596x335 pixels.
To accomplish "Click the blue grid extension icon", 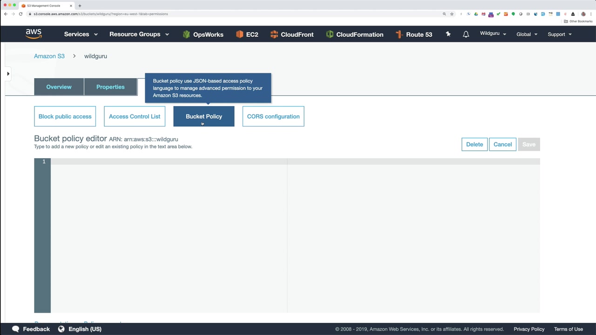I will [x=558, y=14].
